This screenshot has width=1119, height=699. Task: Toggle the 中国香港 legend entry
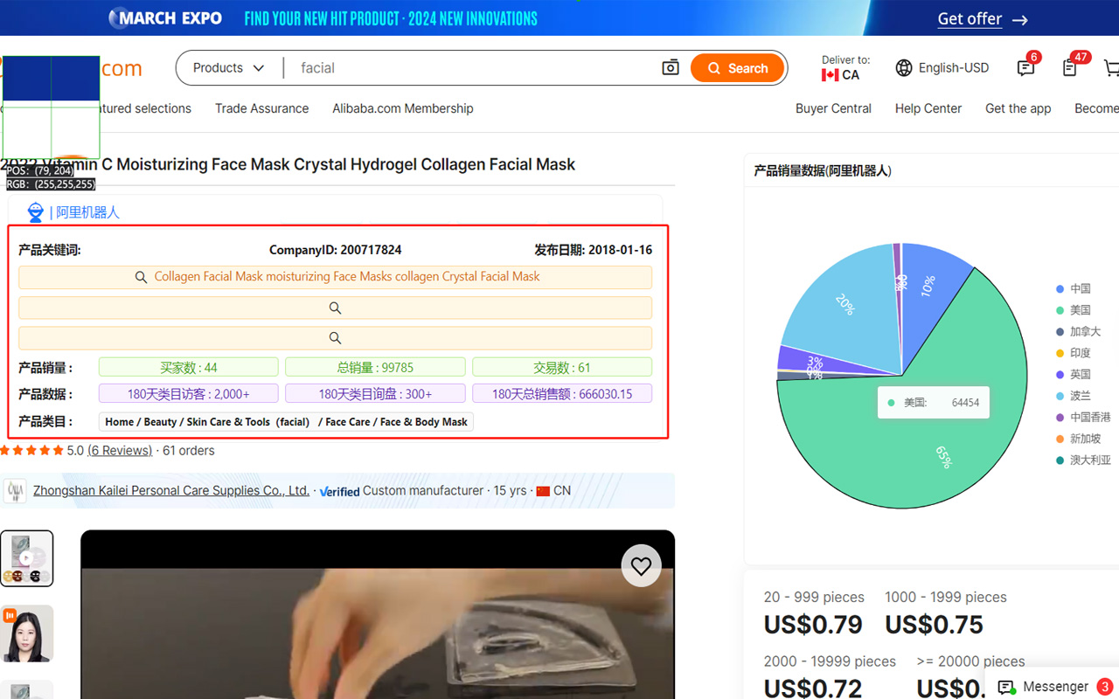tap(1083, 418)
